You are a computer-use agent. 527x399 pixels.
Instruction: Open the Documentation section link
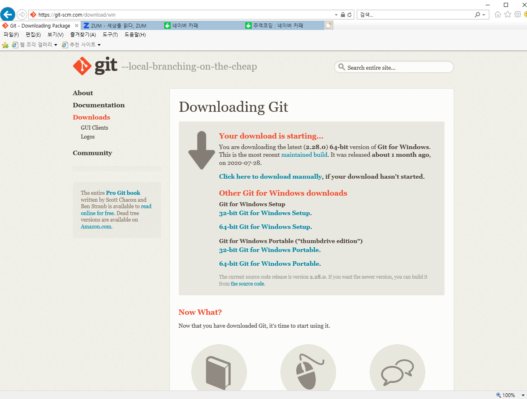[x=99, y=105]
